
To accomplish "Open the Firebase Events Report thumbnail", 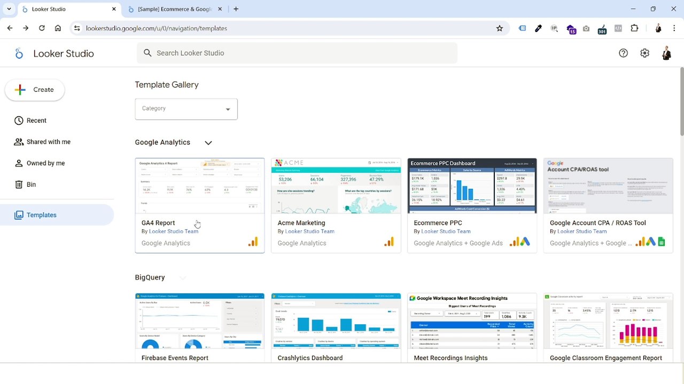I will click(x=200, y=321).
